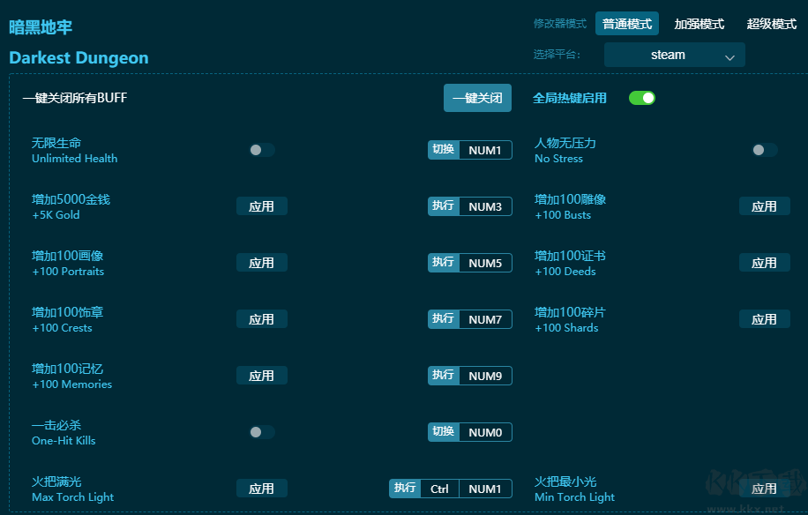Image resolution: width=808 pixels, height=515 pixels.
Task: Click the 切换 NUM1 hotkey for Unlimited Health
Action: click(469, 150)
